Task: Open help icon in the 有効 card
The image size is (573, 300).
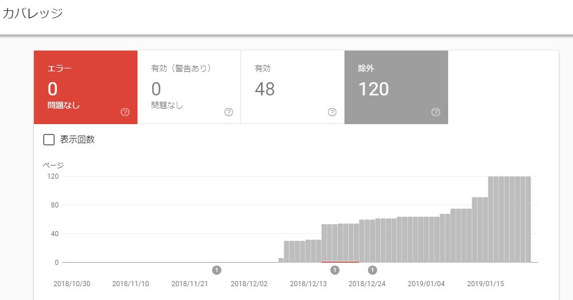Action: 332,112
